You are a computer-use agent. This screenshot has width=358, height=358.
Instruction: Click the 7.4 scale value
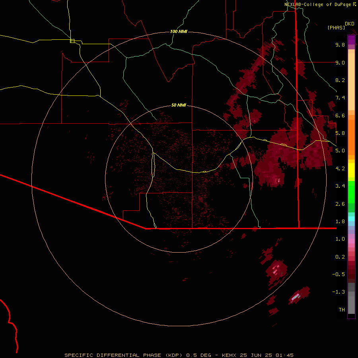(340, 98)
